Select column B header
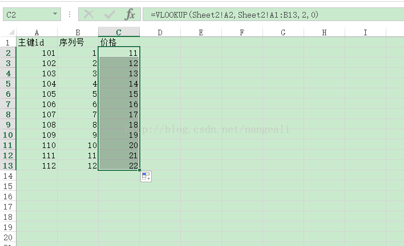This screenshot has height=246, width=404. coord(78,32)
